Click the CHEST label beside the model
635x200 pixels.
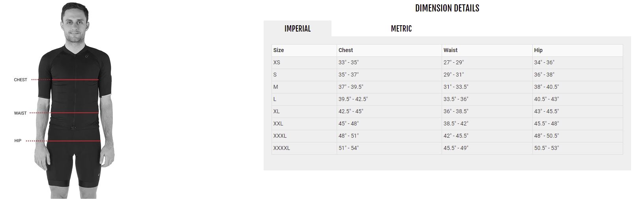click(x=21, y=80)
